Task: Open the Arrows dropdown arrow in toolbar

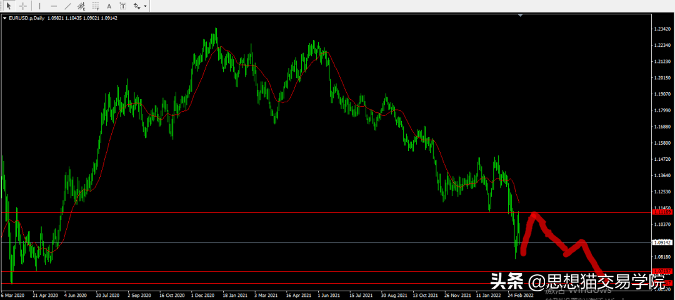Action: click(x=145, y=6)
